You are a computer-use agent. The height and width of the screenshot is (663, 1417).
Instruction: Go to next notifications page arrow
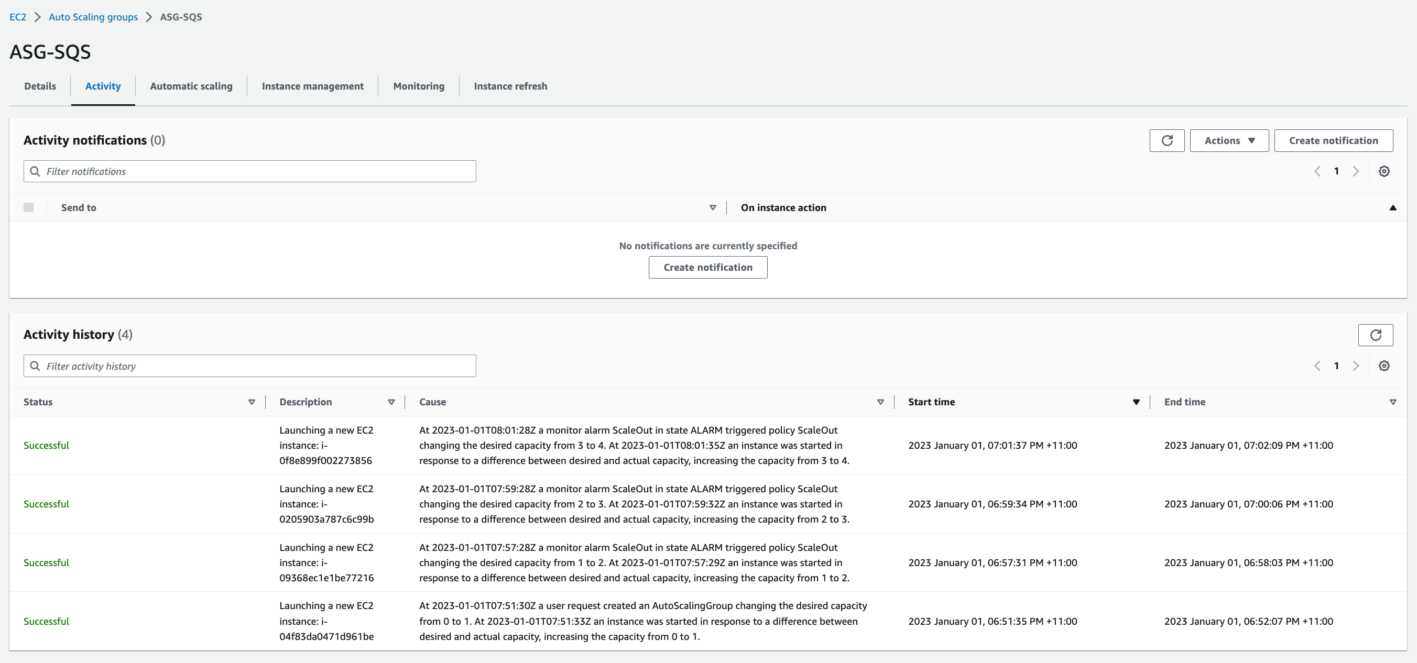[1355, 172]
